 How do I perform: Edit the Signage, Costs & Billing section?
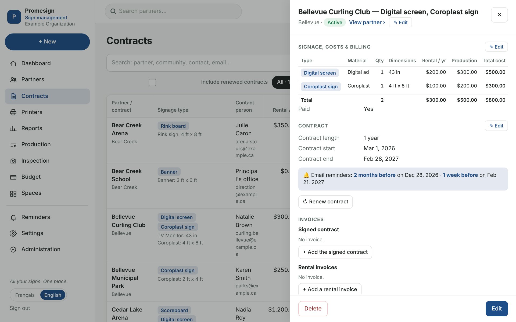[x=496, y=47]
